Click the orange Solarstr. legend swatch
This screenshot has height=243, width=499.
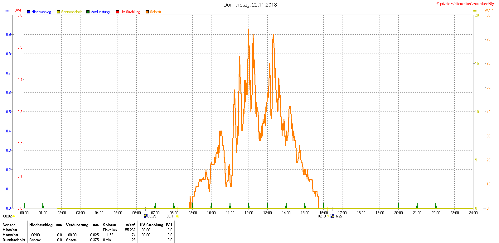click(147, 12)
